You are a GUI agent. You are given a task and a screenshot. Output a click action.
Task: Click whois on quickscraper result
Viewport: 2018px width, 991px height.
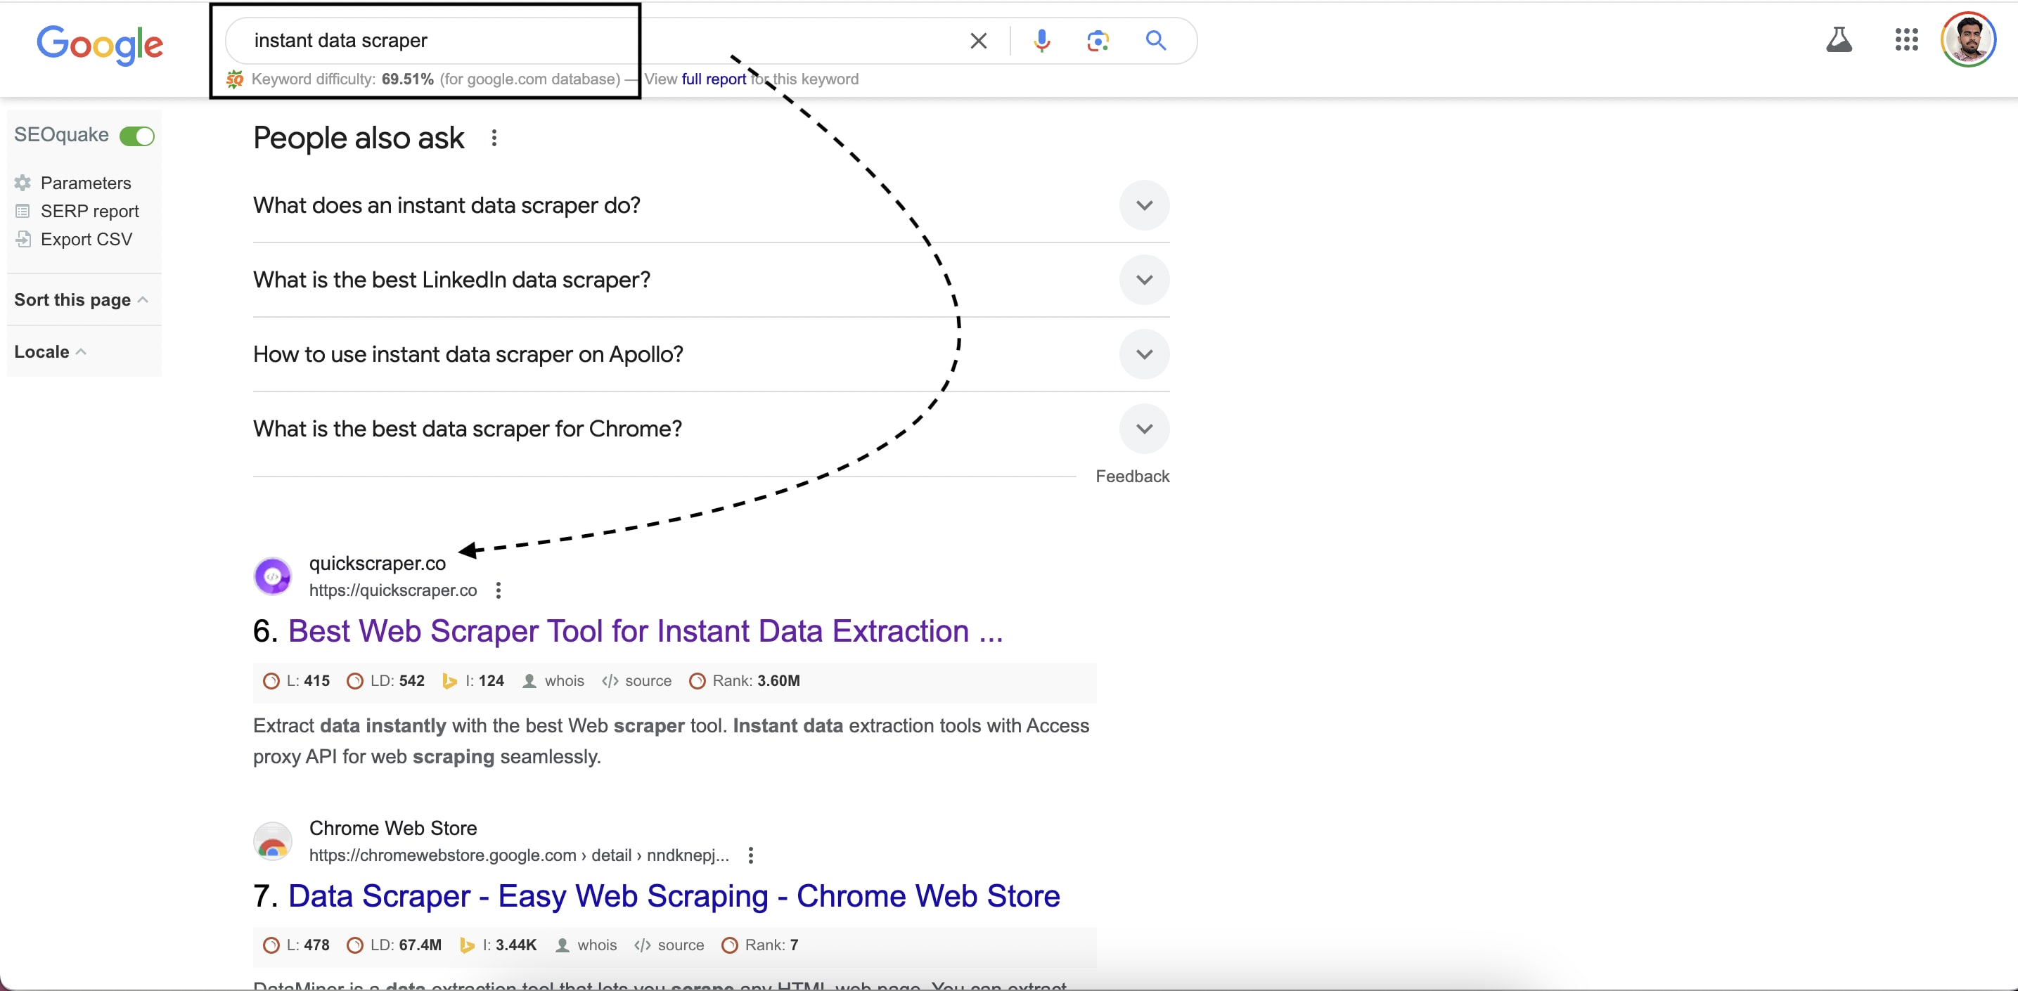(x=553, y=681)
